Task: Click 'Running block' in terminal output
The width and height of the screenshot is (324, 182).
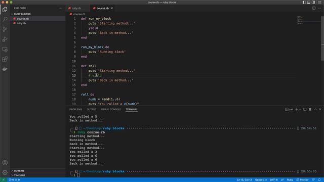Action: pos(82,140)
